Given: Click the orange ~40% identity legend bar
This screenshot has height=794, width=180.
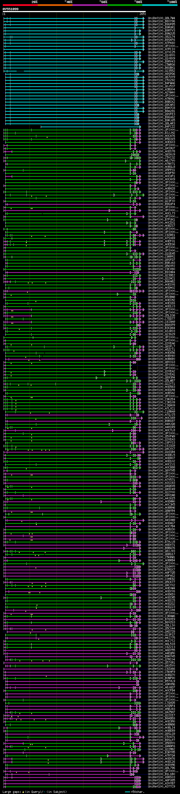Looking at the screenshot, I should 55,5.
